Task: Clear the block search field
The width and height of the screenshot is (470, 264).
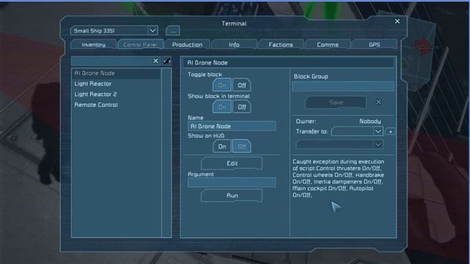Action: (156, 61)
